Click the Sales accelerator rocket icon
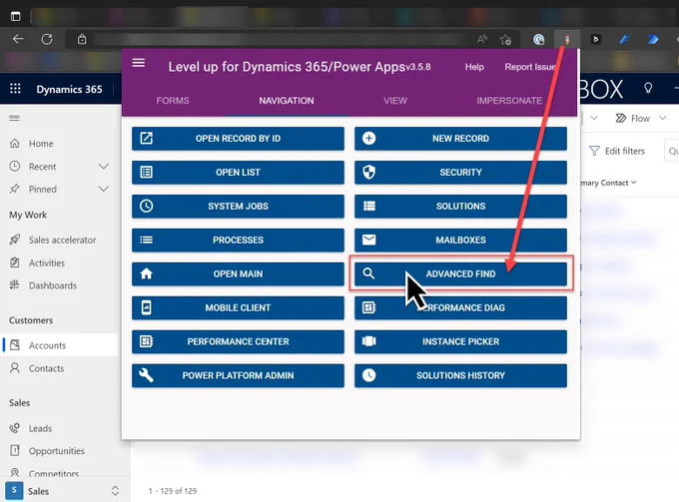Image resolution: width=679 pixels, height=502 pixels. tap(15, 240)
